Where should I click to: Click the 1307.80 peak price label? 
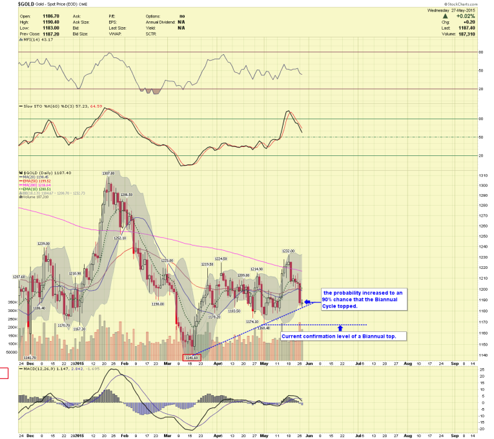[x=108, y=173]
